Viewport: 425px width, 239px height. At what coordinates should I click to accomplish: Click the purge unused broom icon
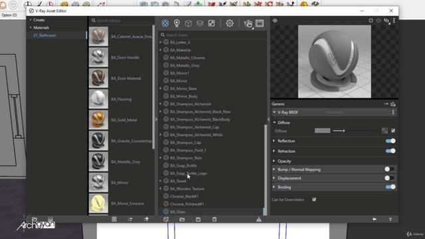[259, 219]
